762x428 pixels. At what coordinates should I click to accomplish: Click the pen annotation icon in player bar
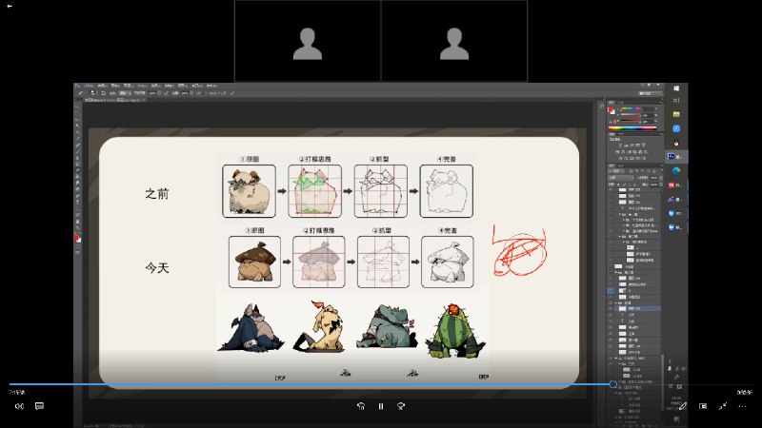(x=682, y=406)
